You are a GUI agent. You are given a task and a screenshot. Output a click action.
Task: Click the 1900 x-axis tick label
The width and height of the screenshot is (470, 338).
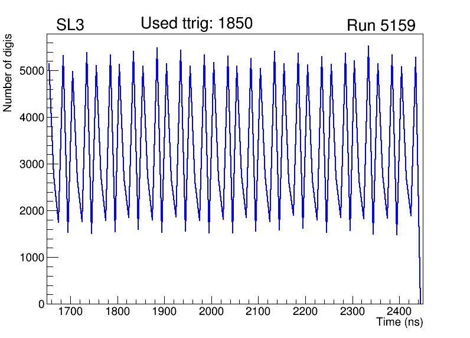tap(164, 312)
